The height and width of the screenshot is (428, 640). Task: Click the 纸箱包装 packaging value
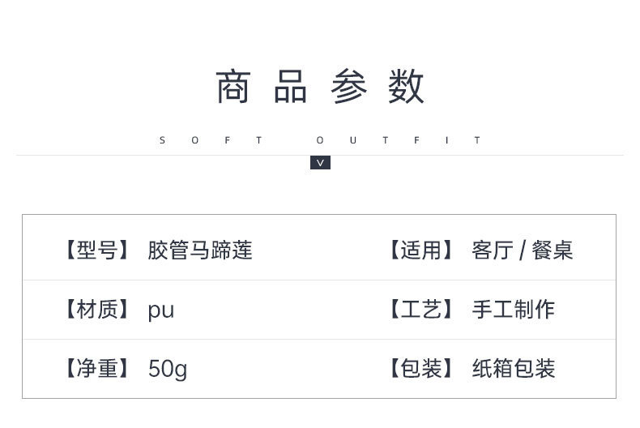514,369
